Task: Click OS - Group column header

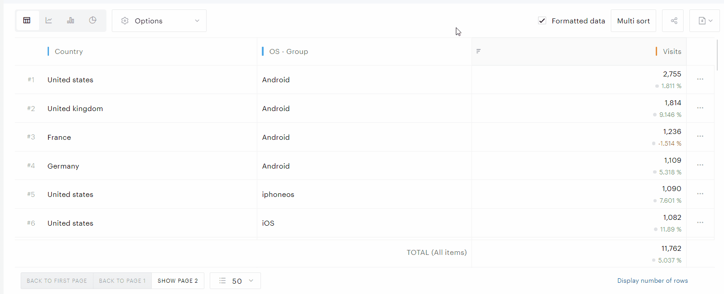Action: tap(288, 52)
